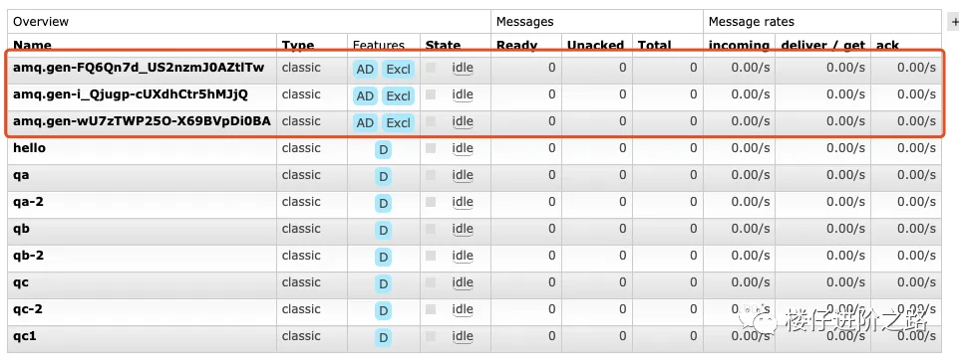The image size is (959, 363).
Task: Click the D feature badge of qa queue
Action: click(x=384, y=176)
